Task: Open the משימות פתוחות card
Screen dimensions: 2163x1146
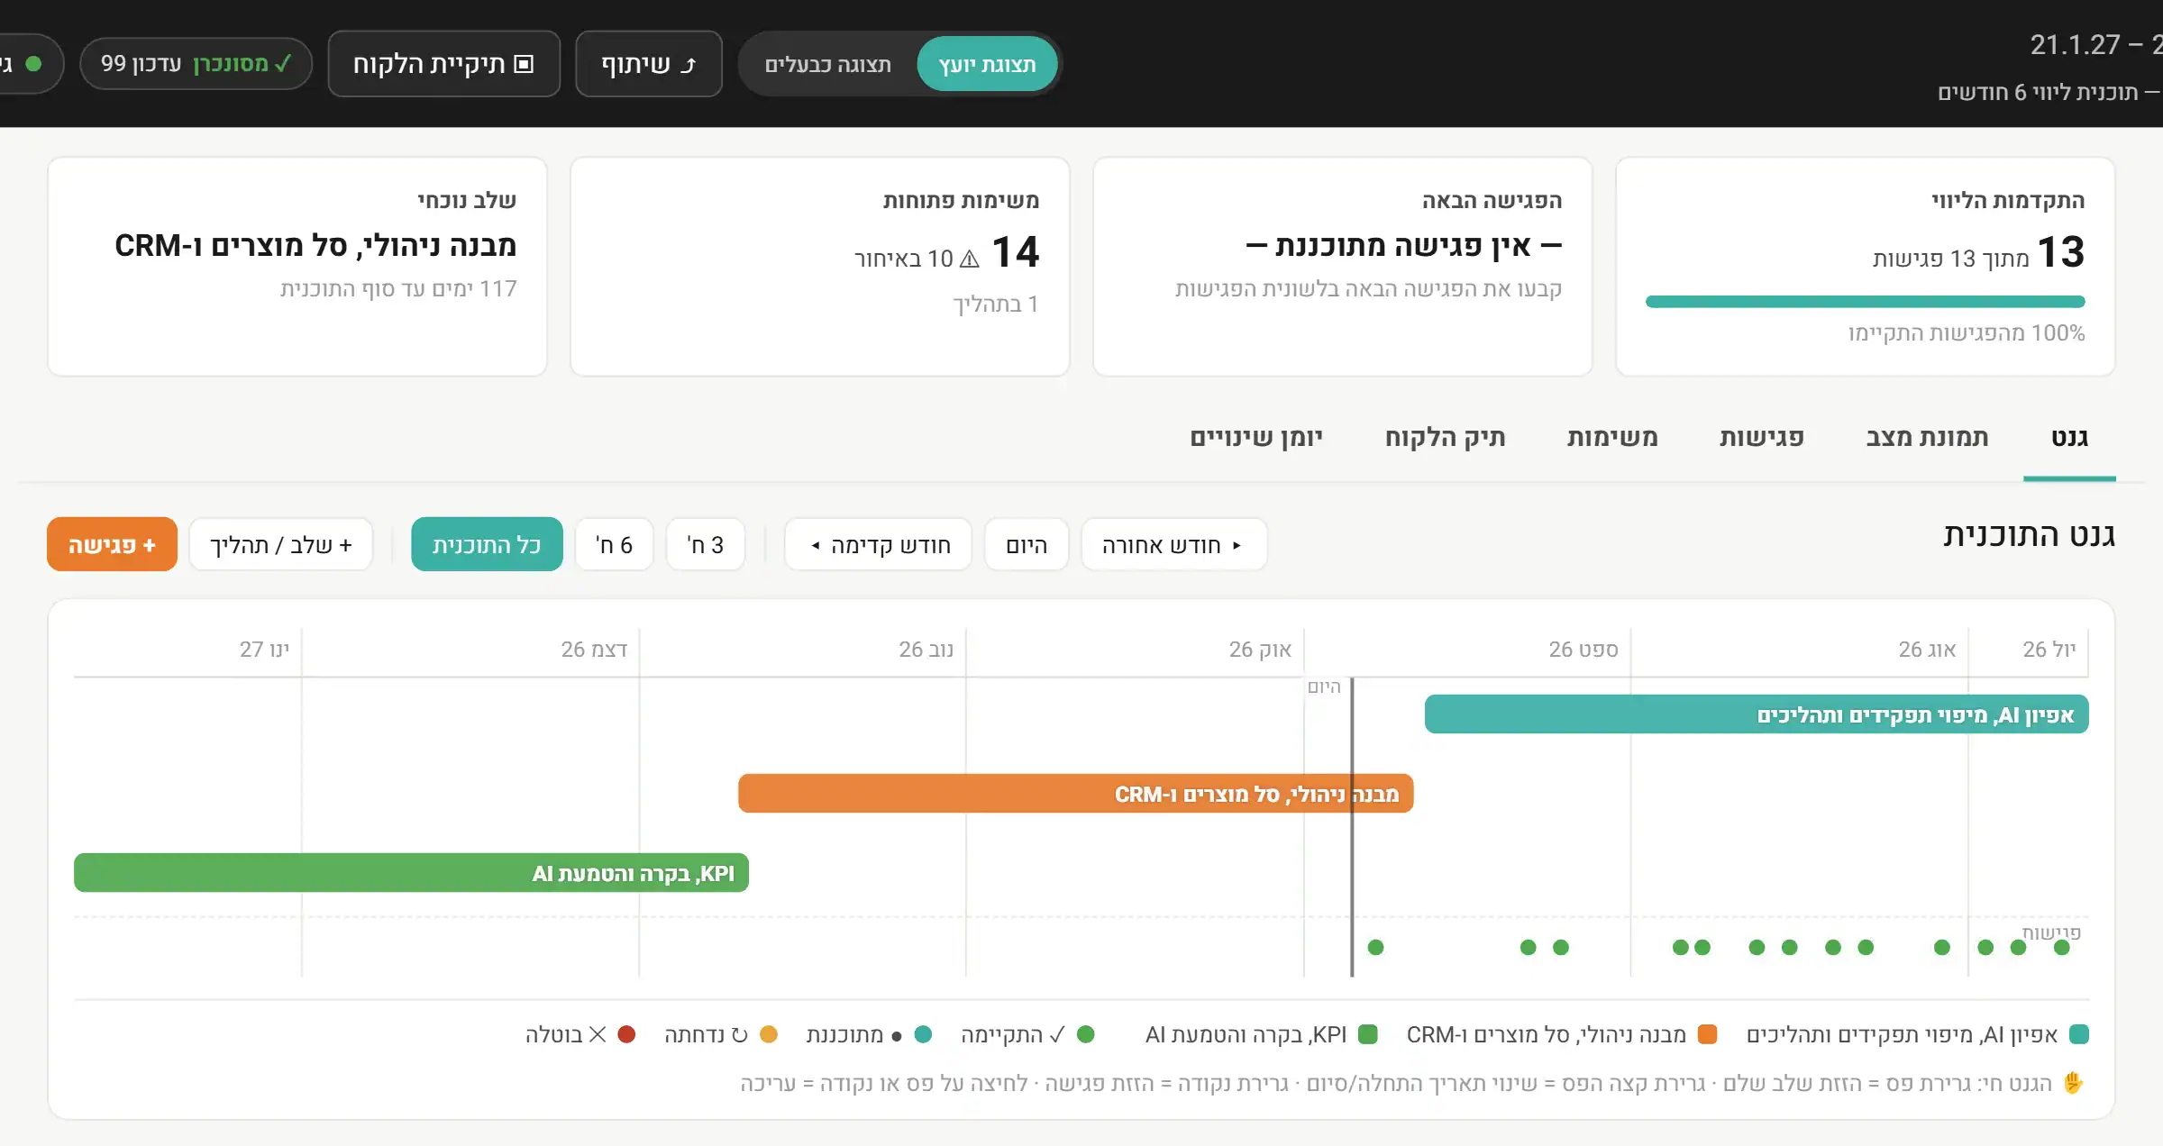Action: (820, 267)
